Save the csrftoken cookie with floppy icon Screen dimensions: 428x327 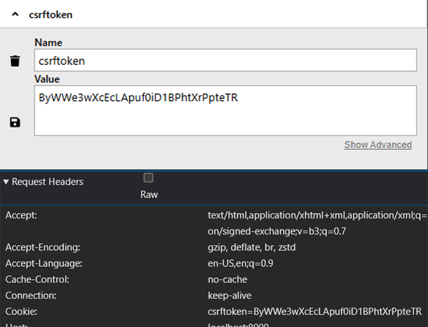pos(15,122)
